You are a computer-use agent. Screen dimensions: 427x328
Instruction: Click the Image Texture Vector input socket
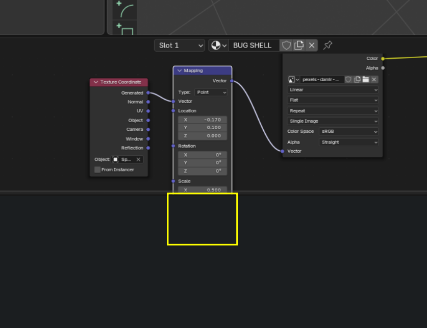pos(283,151)
